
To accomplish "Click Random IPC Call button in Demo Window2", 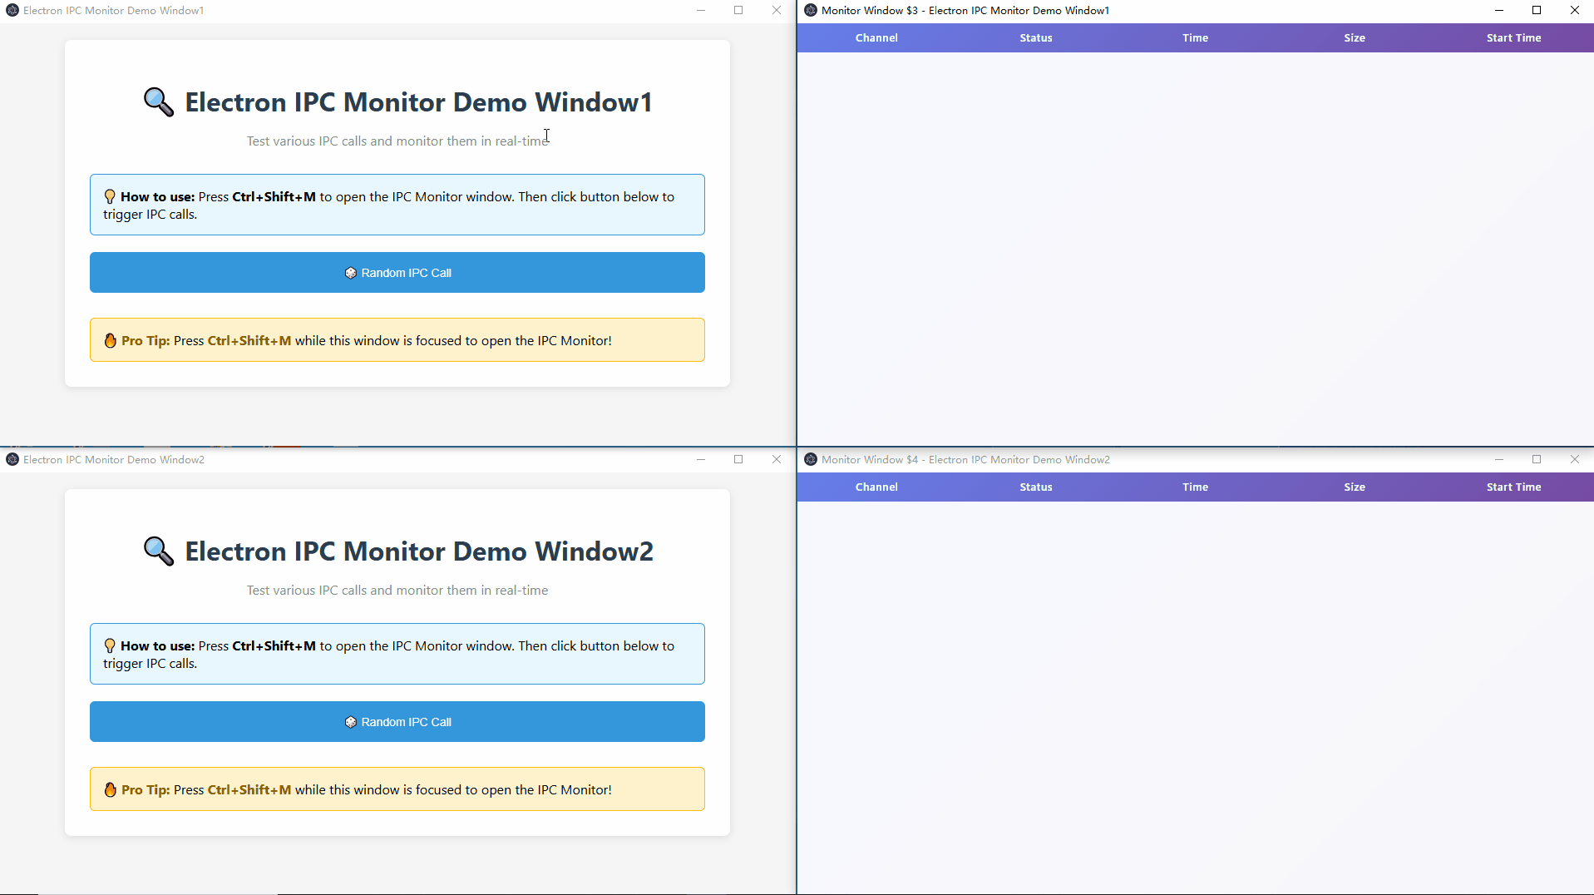I will click(x=397, y=722).
